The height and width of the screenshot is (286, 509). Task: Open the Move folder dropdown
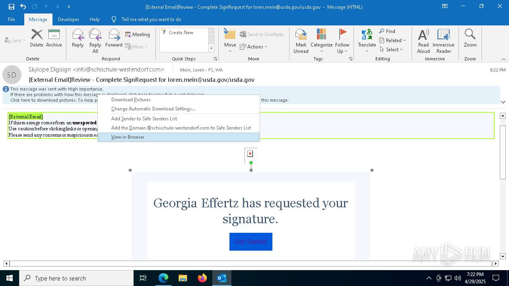point(230,41)
